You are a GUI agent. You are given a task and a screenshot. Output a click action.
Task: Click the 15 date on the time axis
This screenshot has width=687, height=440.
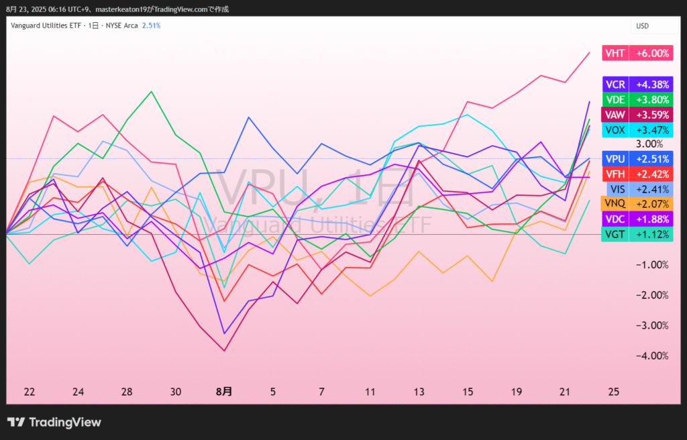click(468, 391)
